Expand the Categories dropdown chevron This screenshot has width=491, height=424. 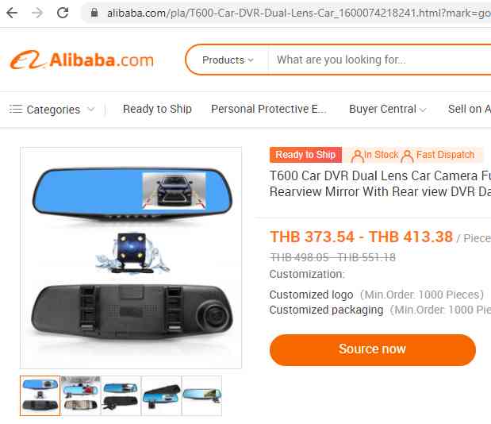coord(90,109)
